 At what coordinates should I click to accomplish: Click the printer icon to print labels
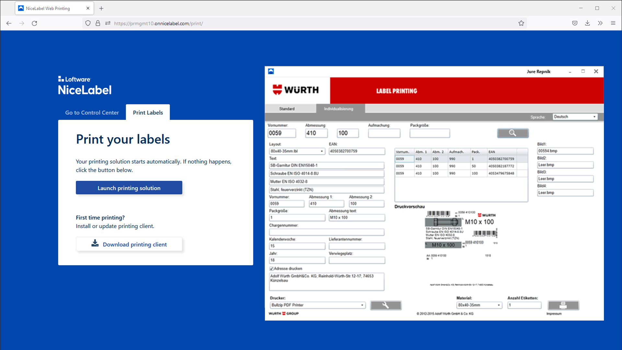pos(563,305)
